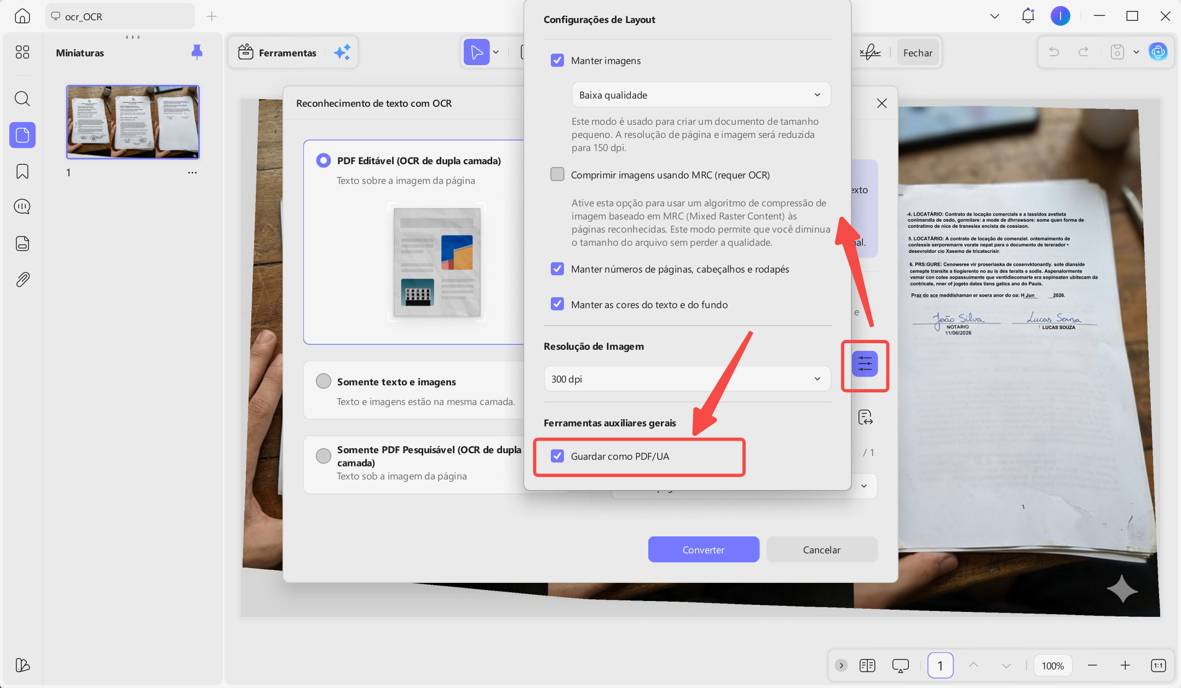Image resolution: width=1181 pixels, height=688 pixels.
Task: Zoom in with the plus icon
Action: click(x=1125, y=666)
